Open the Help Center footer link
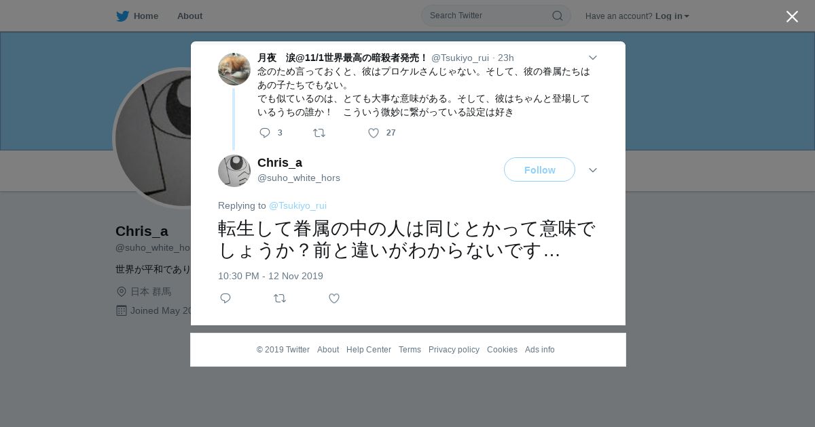This screenshot has width=815, height=427. [x=369, y=350]
